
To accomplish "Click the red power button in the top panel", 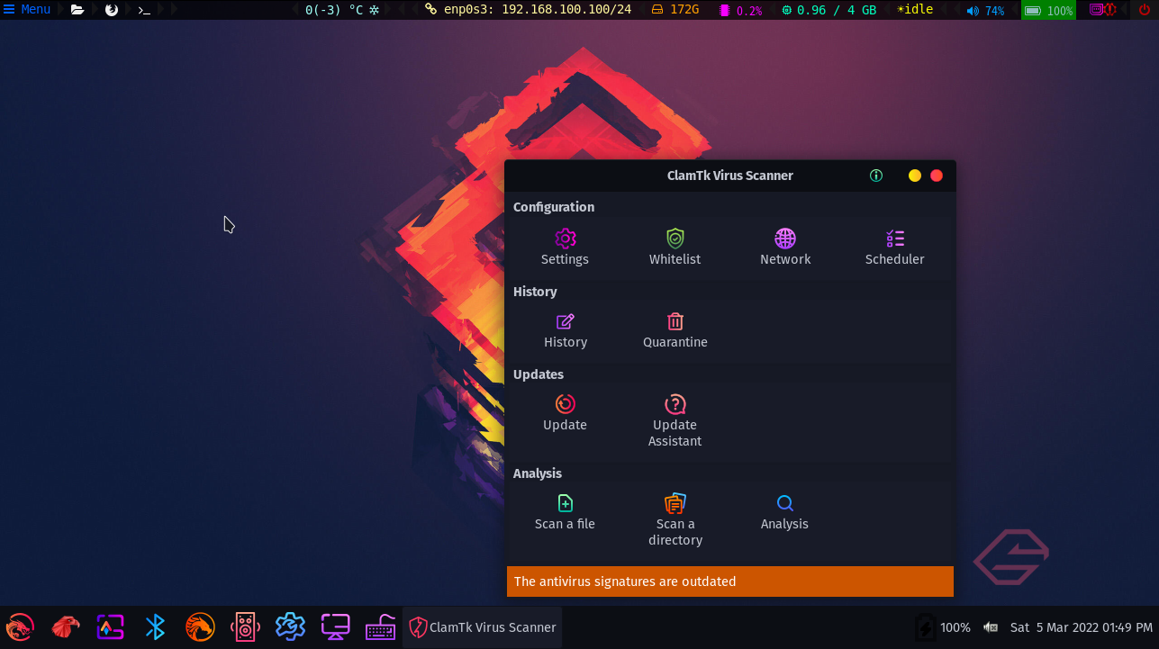I will (x=1145, y=10).
